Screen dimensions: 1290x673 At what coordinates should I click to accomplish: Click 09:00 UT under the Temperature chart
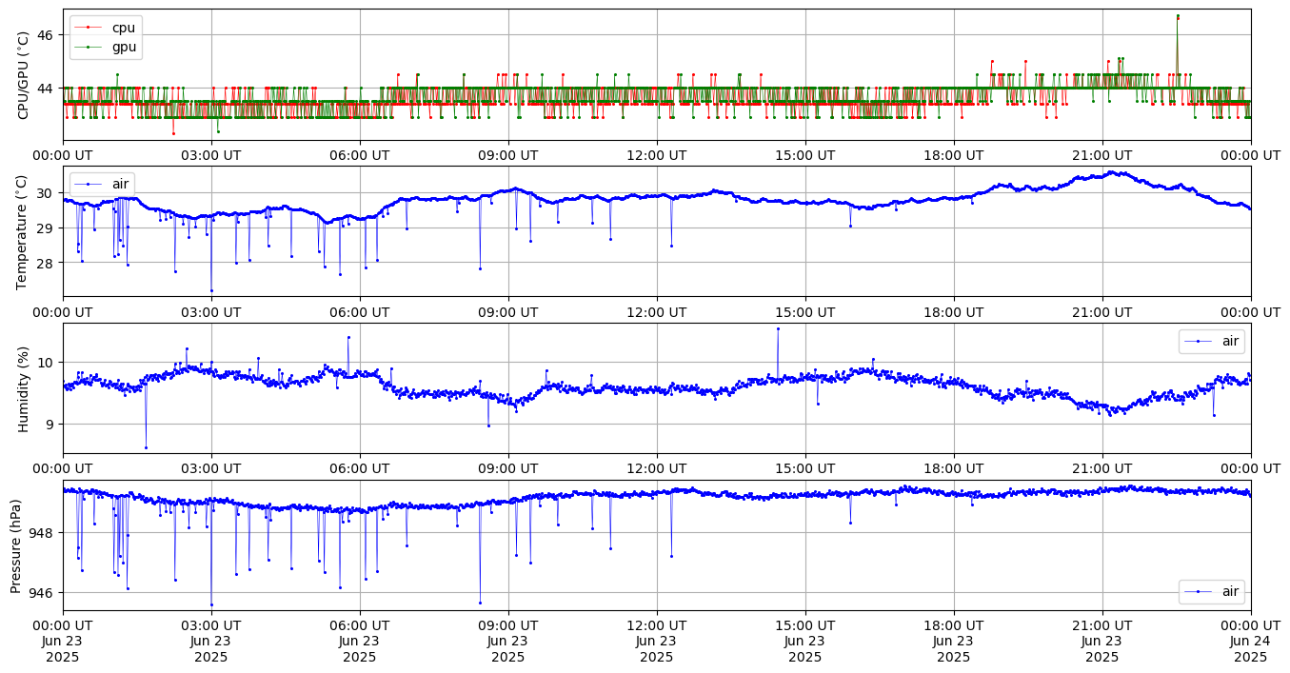pos(508,312)
